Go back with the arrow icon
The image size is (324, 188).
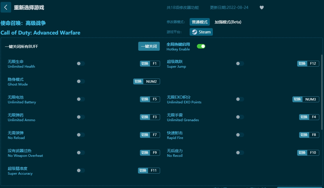click(x=6, y=8)
